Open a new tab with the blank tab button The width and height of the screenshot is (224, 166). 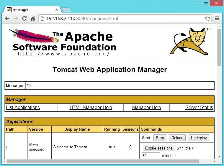coord(66,10)
